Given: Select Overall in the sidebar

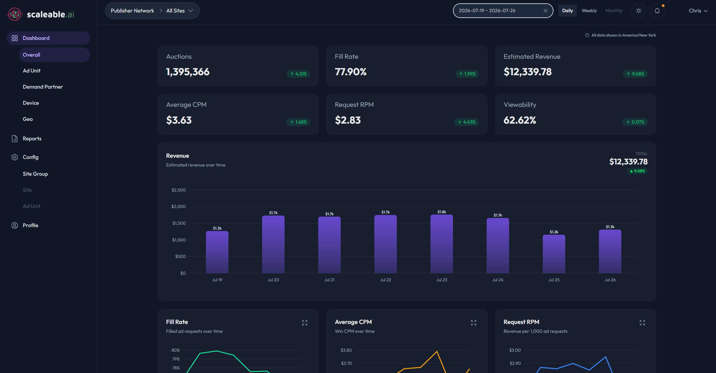Looking at the screenshot, I should tap(54, 55).
